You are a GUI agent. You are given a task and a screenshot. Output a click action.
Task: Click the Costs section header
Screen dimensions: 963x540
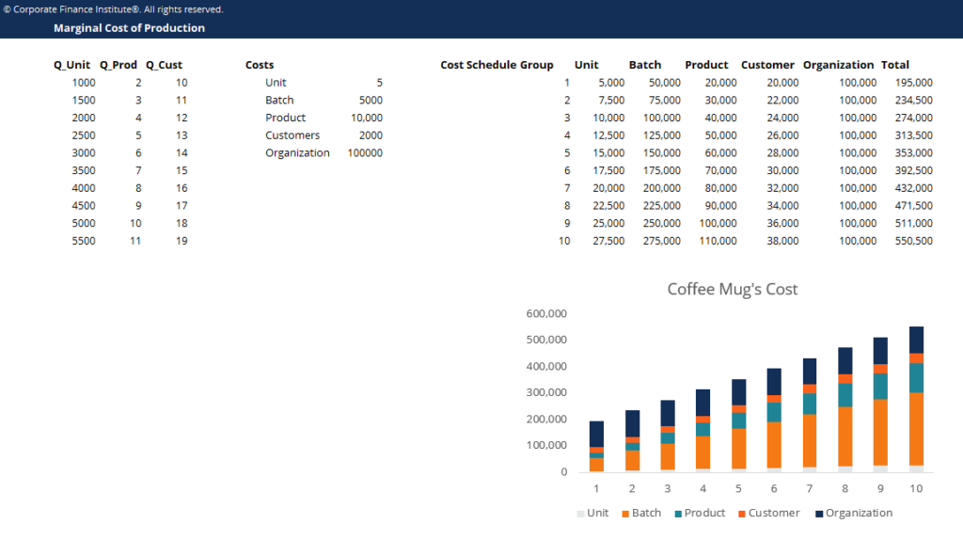260,65
